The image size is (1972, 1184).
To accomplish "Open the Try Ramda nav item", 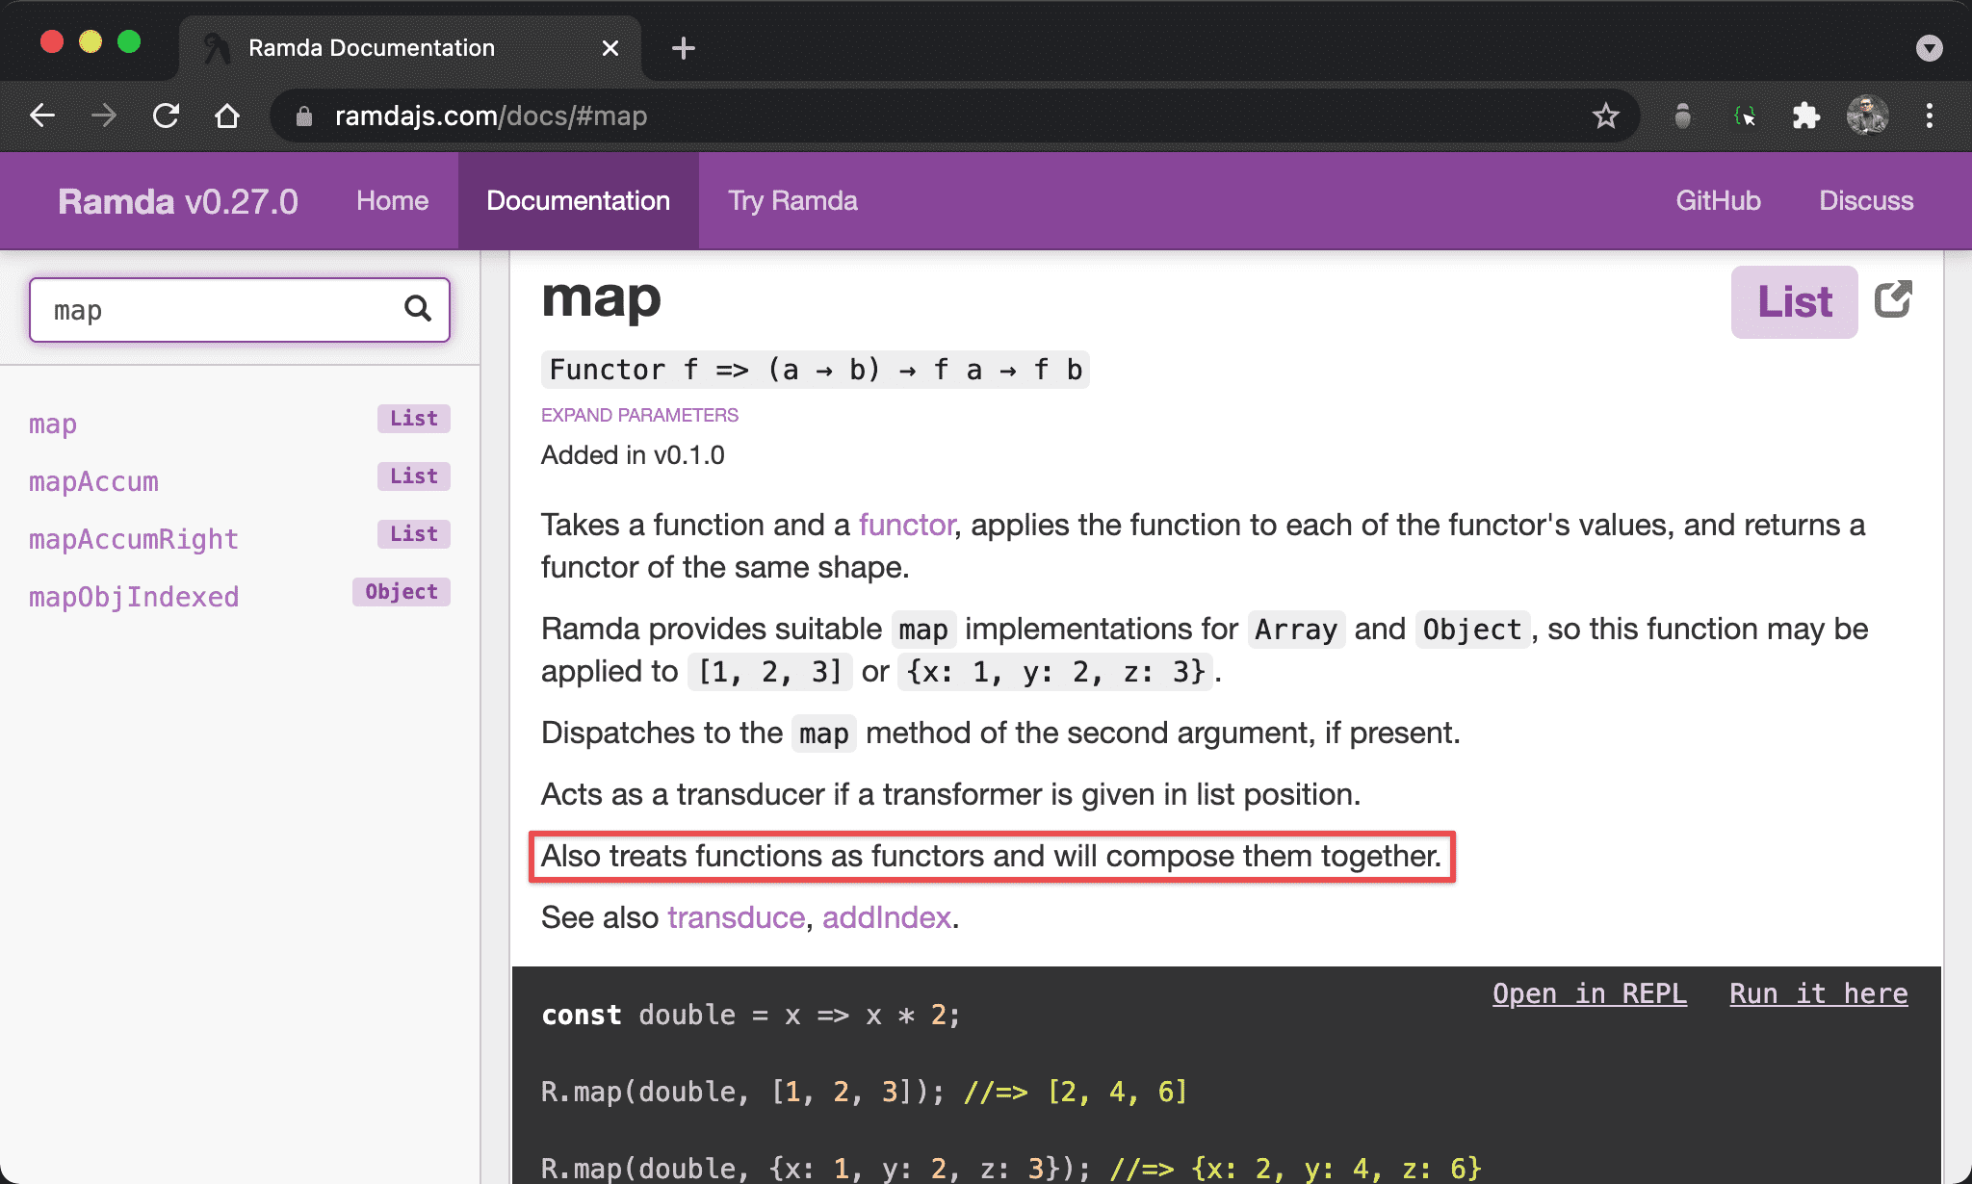I will point(792,200).
